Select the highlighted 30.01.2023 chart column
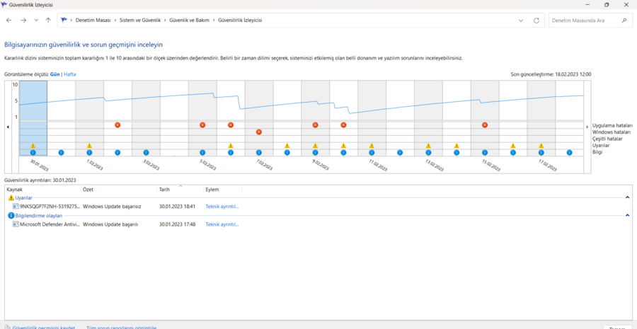This screenshot has width=637, height=329. click(33, 117)
